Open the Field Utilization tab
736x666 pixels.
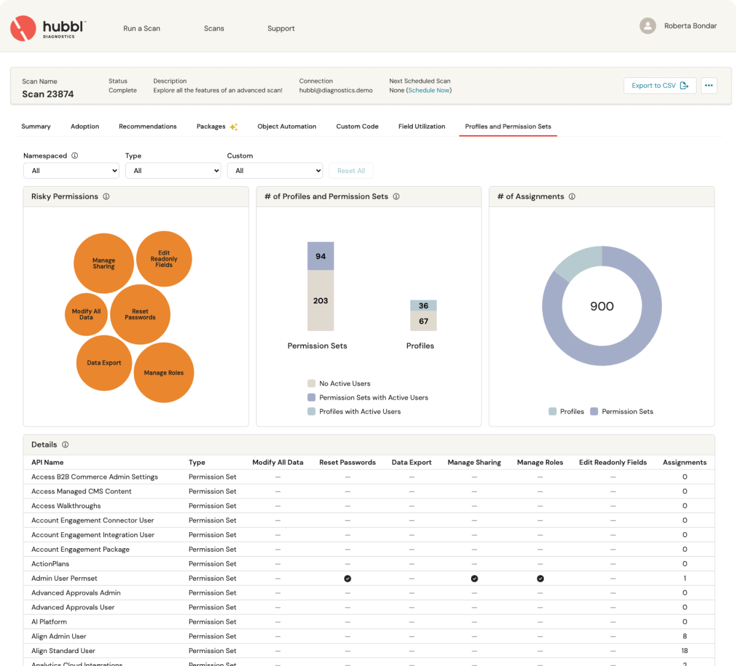tap(422, 126)
